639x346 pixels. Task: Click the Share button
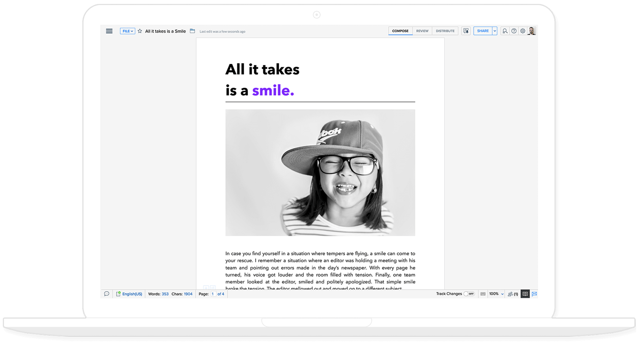pos(482,31)
